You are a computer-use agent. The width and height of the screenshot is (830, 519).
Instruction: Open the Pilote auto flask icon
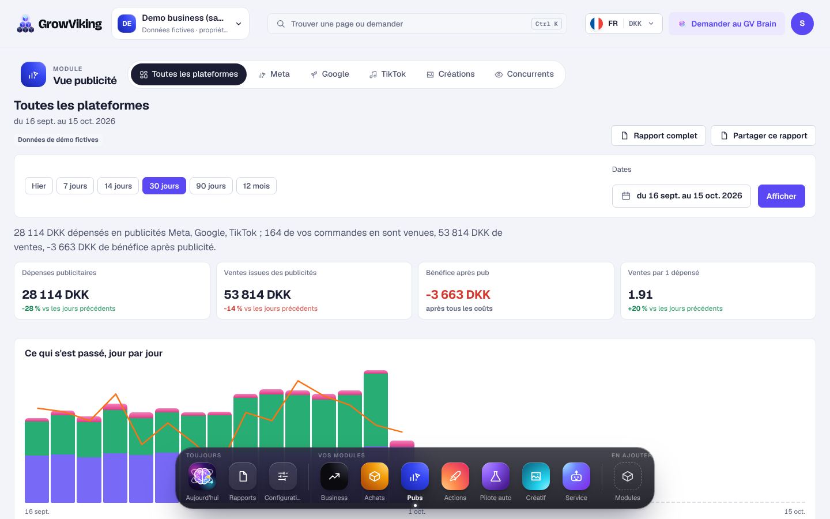click(x=496, y=476)
